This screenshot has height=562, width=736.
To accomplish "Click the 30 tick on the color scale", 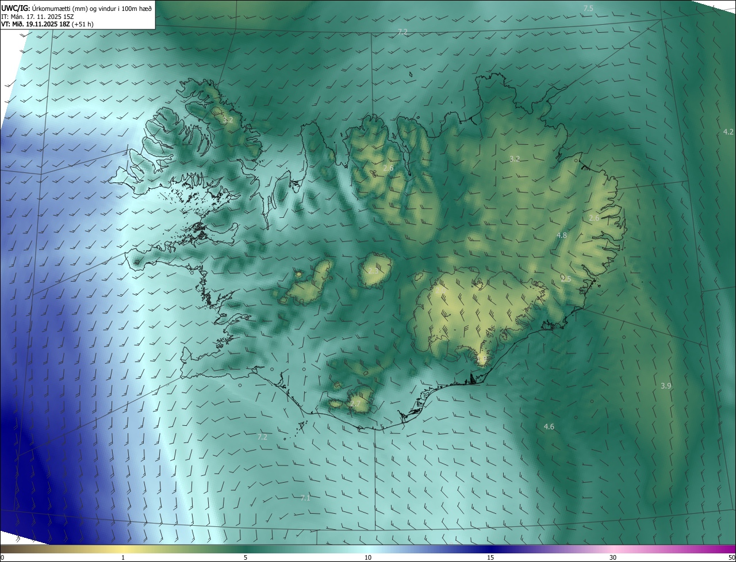I will coord(613,558).
